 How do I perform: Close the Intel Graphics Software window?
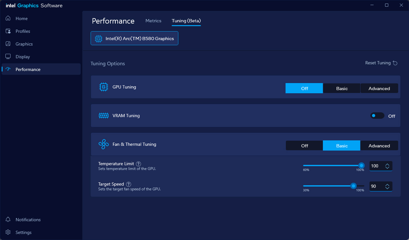pos(401,5)
